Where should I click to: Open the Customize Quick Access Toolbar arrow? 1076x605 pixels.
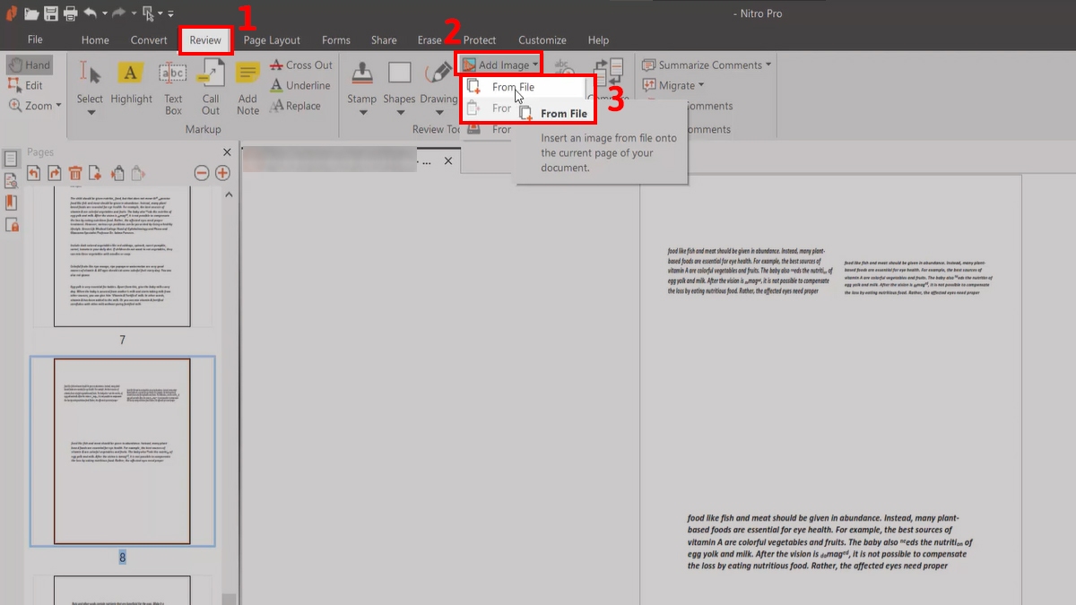pos(169,14)
